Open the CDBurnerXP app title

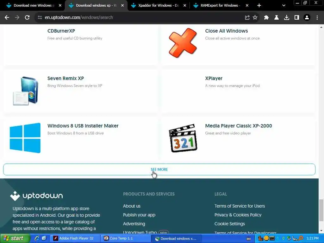[x=61, y=31]
